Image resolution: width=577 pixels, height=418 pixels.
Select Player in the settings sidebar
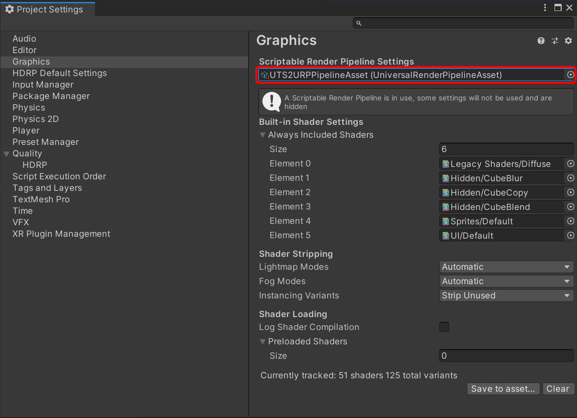click(26, 131)
